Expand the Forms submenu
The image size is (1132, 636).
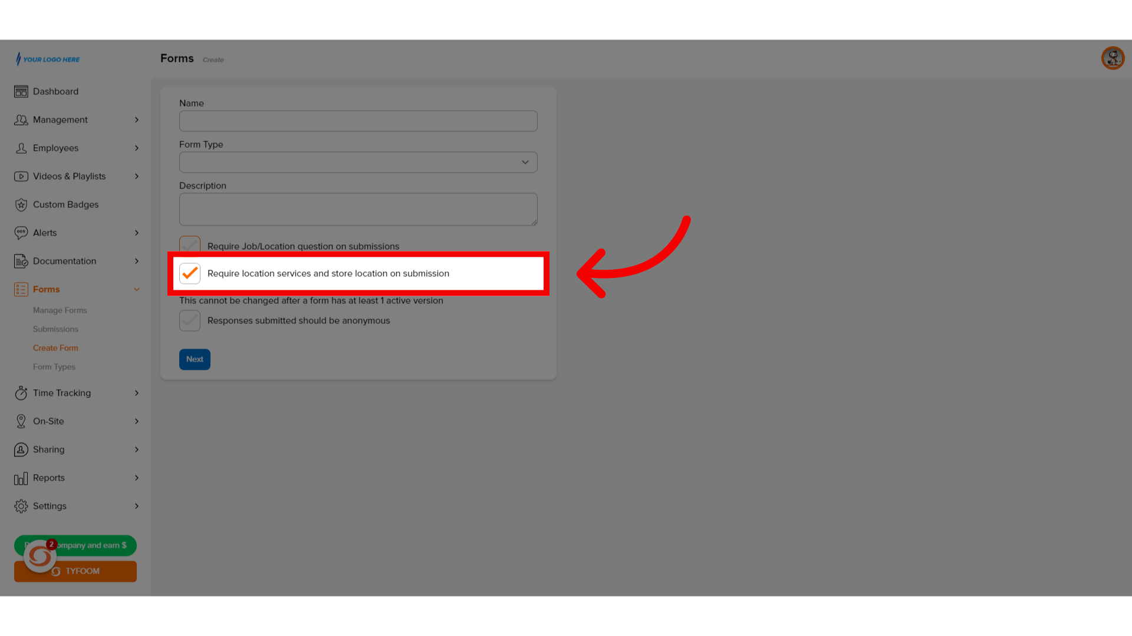pyautogui.click(x=136, y=289)
